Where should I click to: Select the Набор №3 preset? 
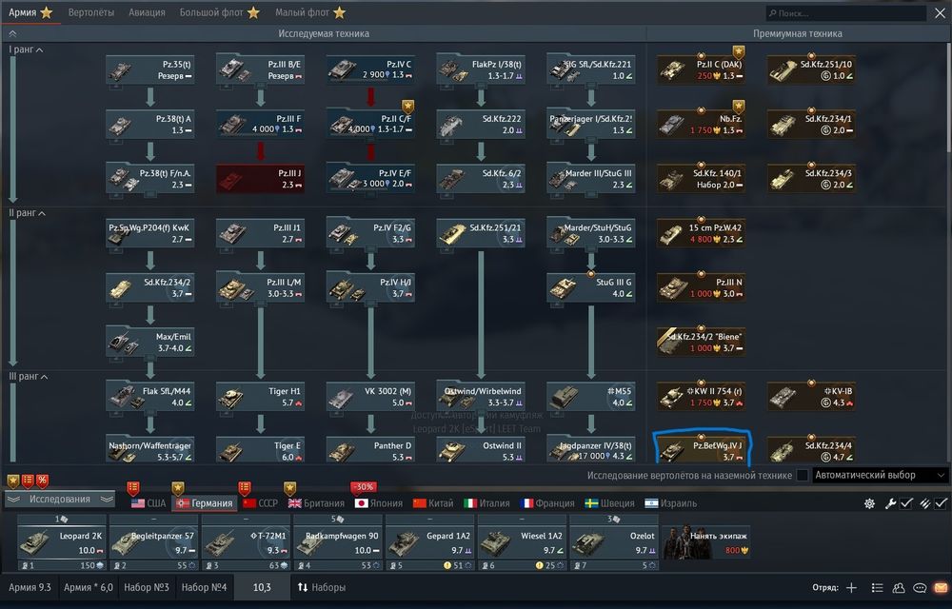tap(147, 587)
